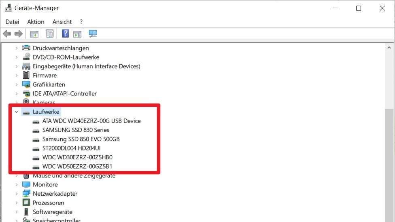
Task: Click the Properties toolbar icon
Action: [x=49, y=34]
